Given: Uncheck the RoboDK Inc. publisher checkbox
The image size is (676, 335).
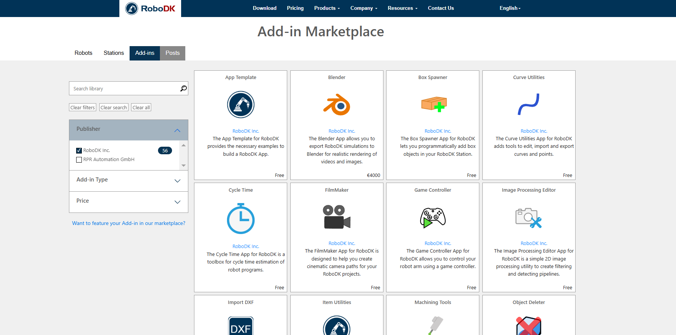Looking at the screenshot, I should [79, 150].
